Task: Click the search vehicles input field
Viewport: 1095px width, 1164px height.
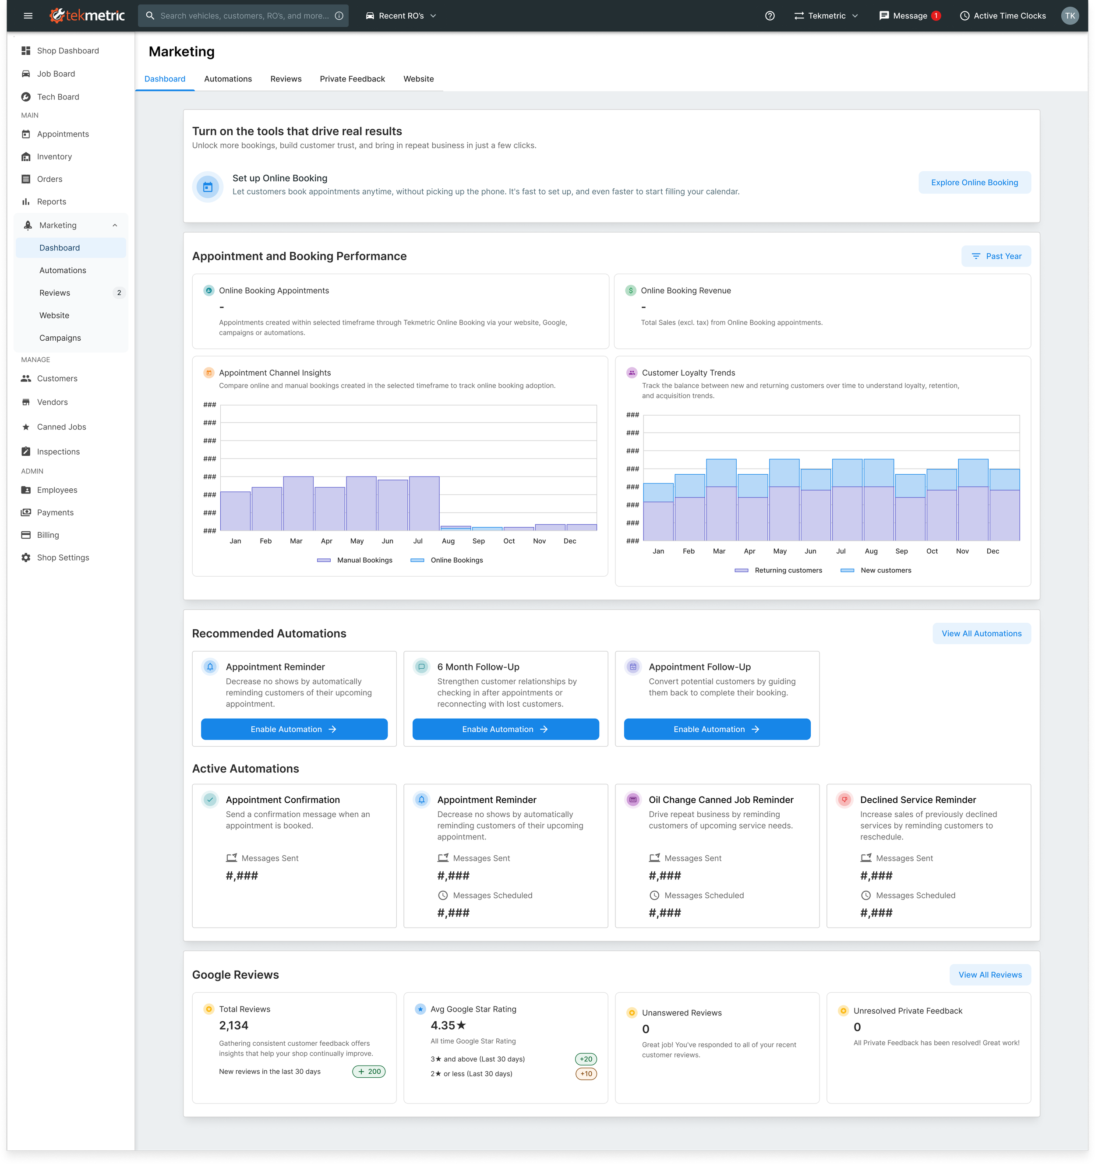Action: pos(244,16)
